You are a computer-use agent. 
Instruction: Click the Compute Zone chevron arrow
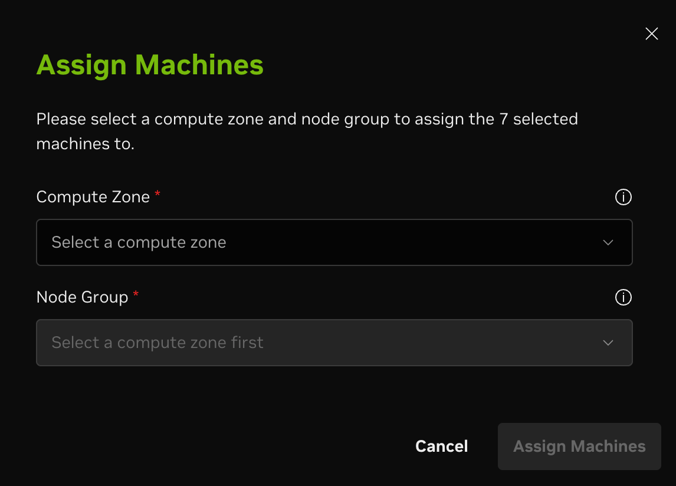(x=608, y=242)
